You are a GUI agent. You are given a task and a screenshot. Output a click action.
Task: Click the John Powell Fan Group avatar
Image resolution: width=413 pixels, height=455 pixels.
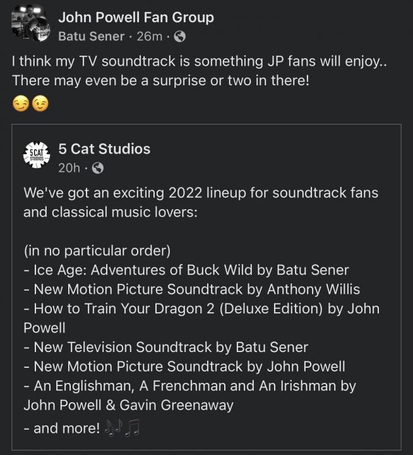[30, 25]
